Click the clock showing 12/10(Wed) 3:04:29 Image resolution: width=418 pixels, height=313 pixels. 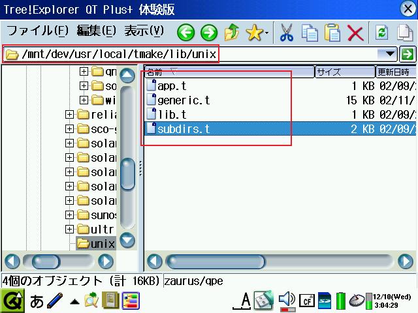point(392,301)
